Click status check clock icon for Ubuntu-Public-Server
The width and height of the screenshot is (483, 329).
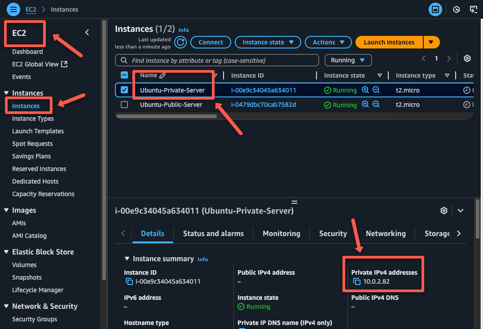[x=467, y=105]
